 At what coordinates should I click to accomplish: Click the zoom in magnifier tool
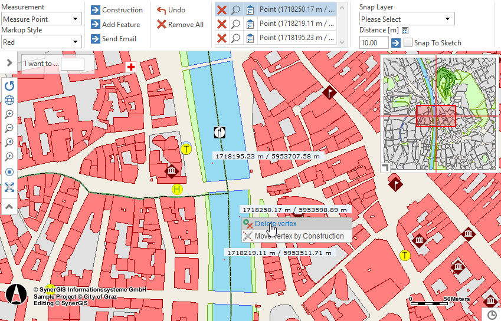(9, 114)
